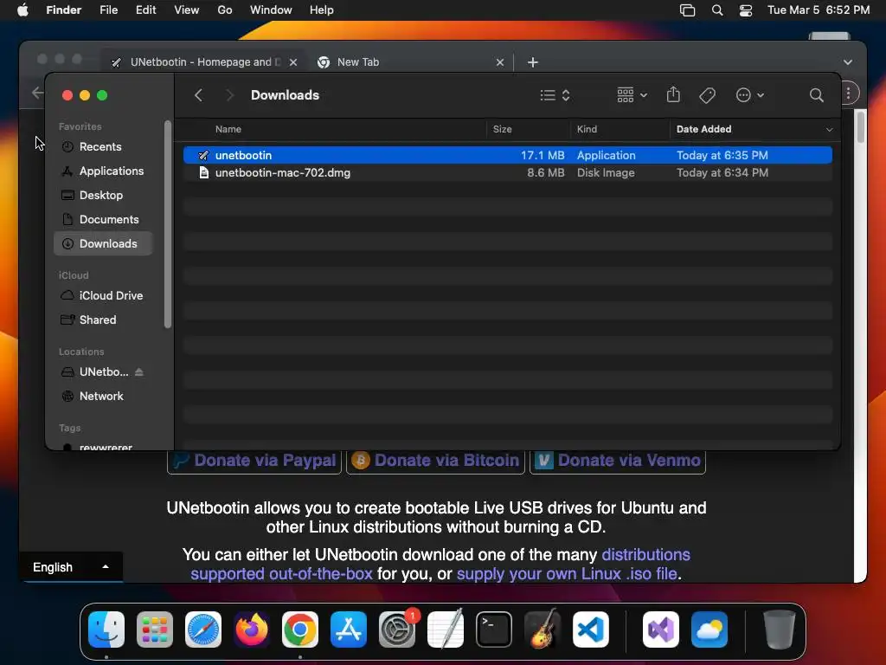The width and height of the screenshot is (886, 665).
Task: Sort files by the Kind column
Action: [x=587, y=129]
